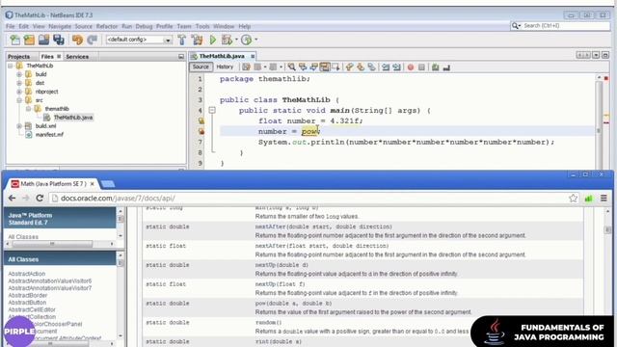Click the Open Project toolbar icon
The height and width of the screenshot is (347, 617).
click(43, 40)
